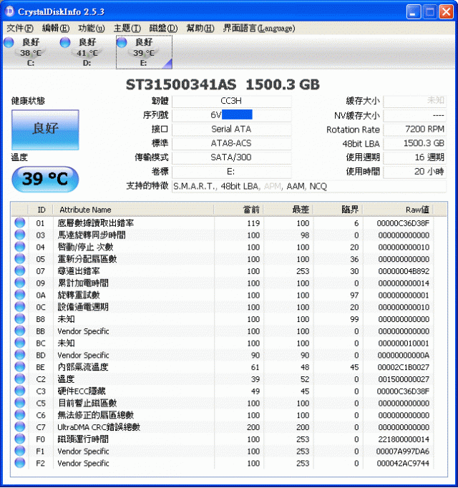
Task: Click the drive model text ST31500341AS
Action: [181, 84]
